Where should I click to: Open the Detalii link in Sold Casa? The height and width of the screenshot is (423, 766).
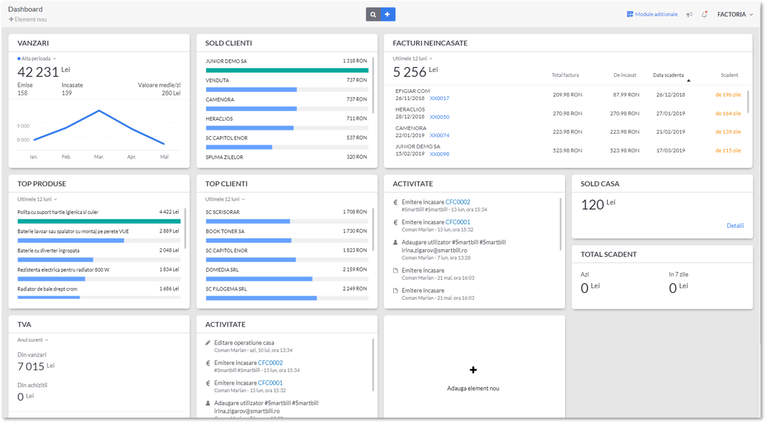click(735, 225)
